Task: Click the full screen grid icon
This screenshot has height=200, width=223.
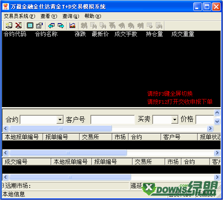Action: click(x=30, y=26)
